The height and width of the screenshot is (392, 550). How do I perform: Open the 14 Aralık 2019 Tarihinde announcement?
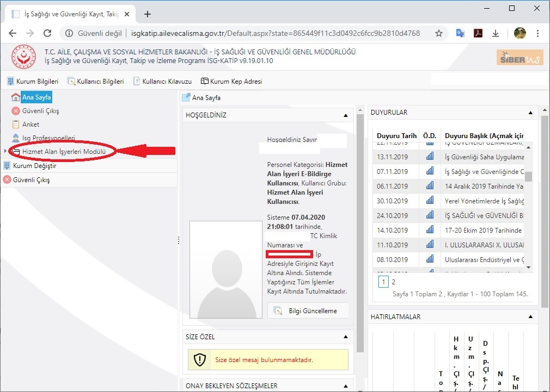[x=485, y=186]
